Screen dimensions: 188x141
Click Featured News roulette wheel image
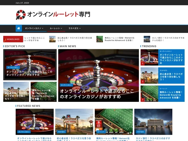[x=35, y=122]
